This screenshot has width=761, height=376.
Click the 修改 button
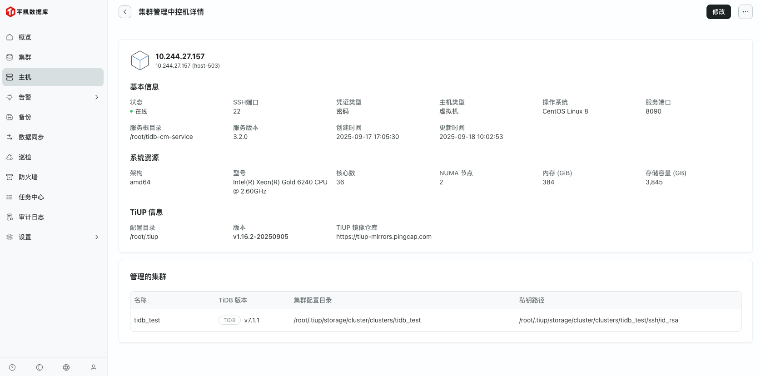click(718, 12)
